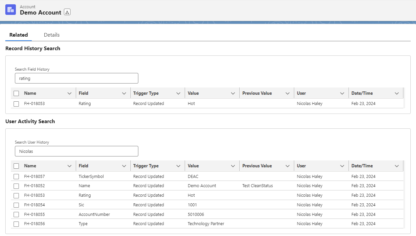
Task: Click the FH-018052 name cell
Action: (34, 186)
